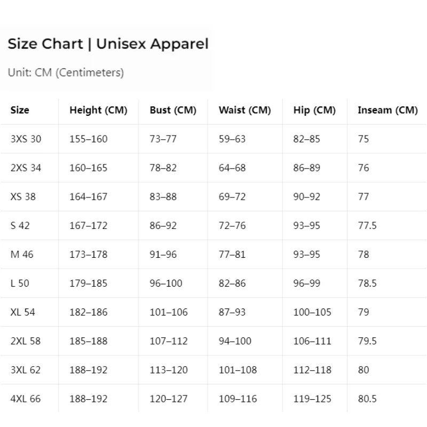This screenshot has width=427, height=427.
Task: Select the 3XL 62 size cell
Action: pyautogui.click(x=25, y=370)
